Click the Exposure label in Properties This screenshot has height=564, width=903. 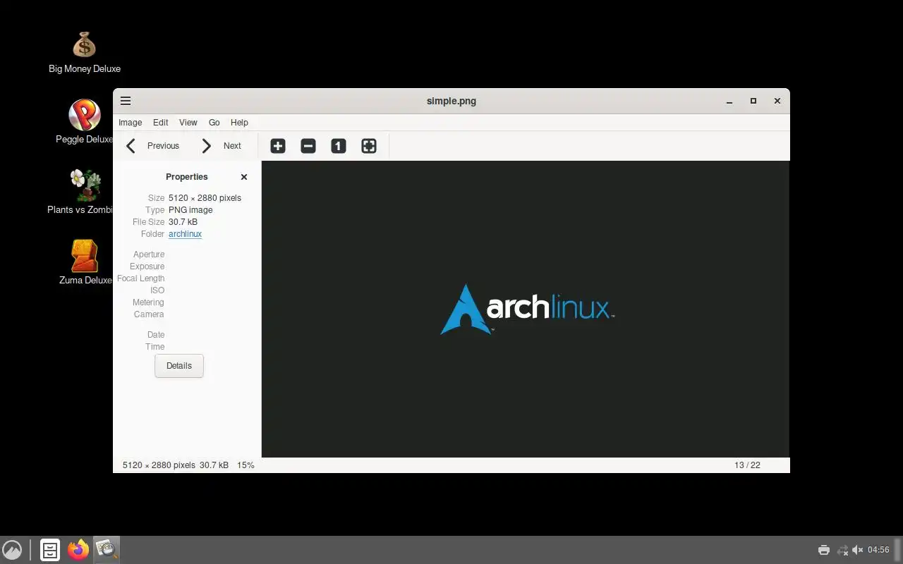[x=147, y=266]
